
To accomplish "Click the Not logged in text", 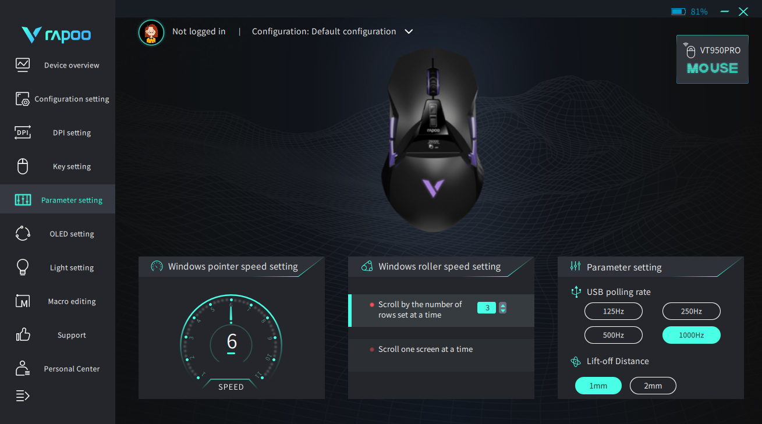I will 199,31.
